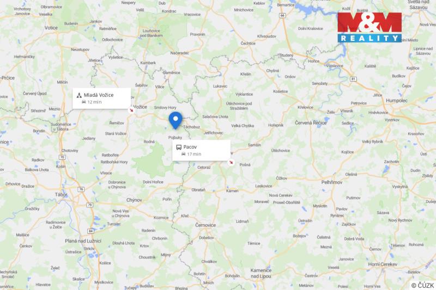Click the Pelhřimov city label
The width and height of the screenshot is (436, 290).
pyautogui.click(x=332, y=182)
